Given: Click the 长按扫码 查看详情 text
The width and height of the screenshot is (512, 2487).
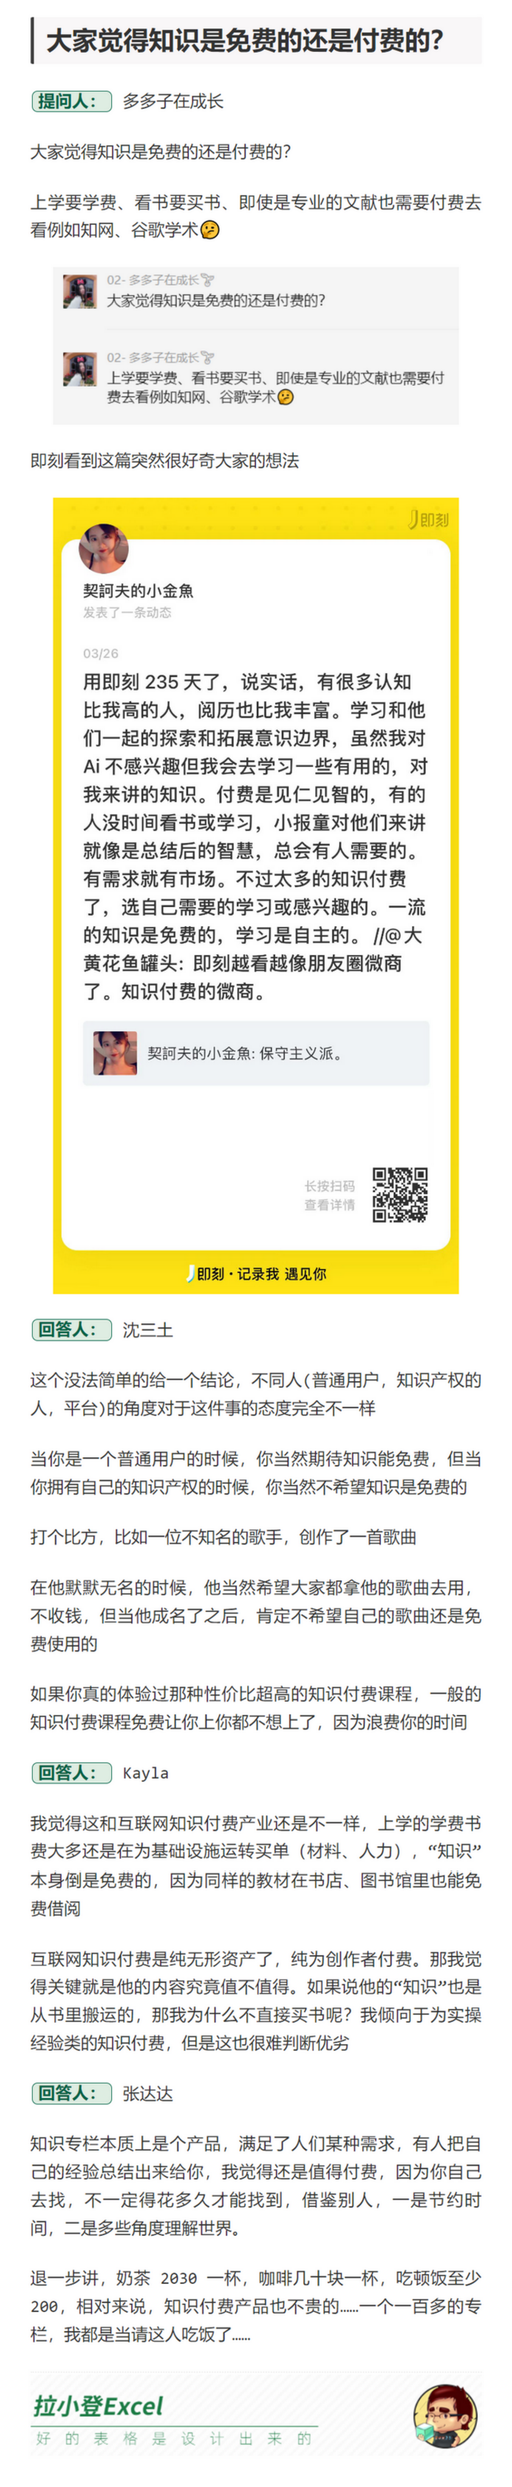Looking at the screenshot, I should (330, 1195).
